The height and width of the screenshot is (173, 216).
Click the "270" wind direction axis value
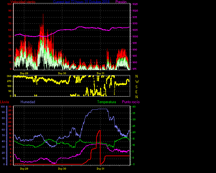point(9,81)
